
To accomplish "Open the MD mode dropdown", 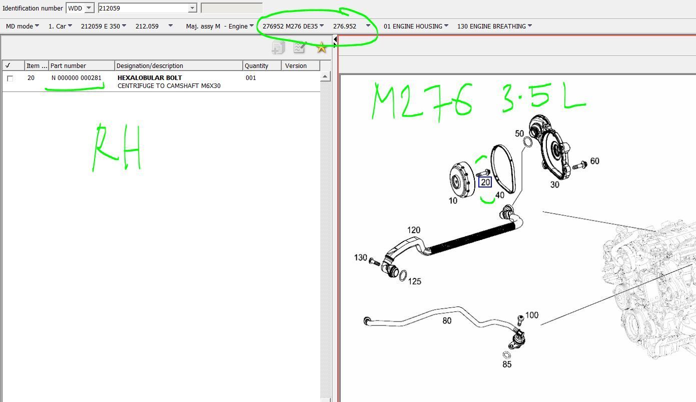I will [22, 26].
